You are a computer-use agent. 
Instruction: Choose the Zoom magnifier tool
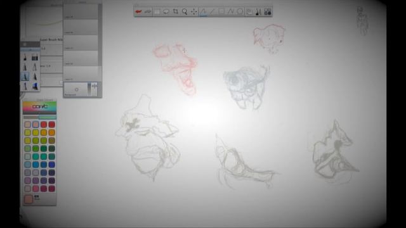[x=185, y=11]
